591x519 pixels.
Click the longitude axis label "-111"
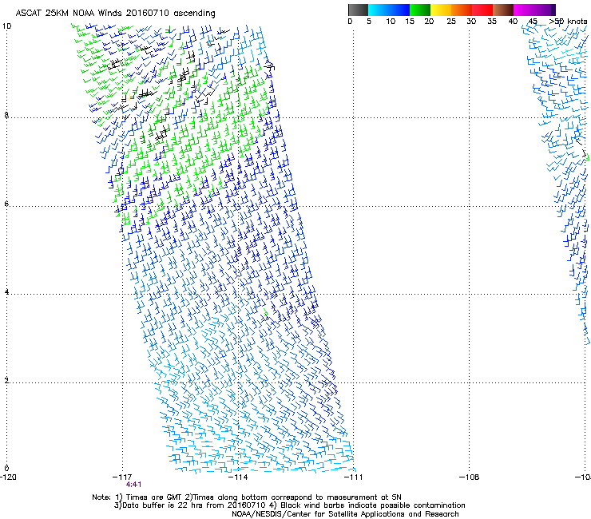[x=354, y=477]
